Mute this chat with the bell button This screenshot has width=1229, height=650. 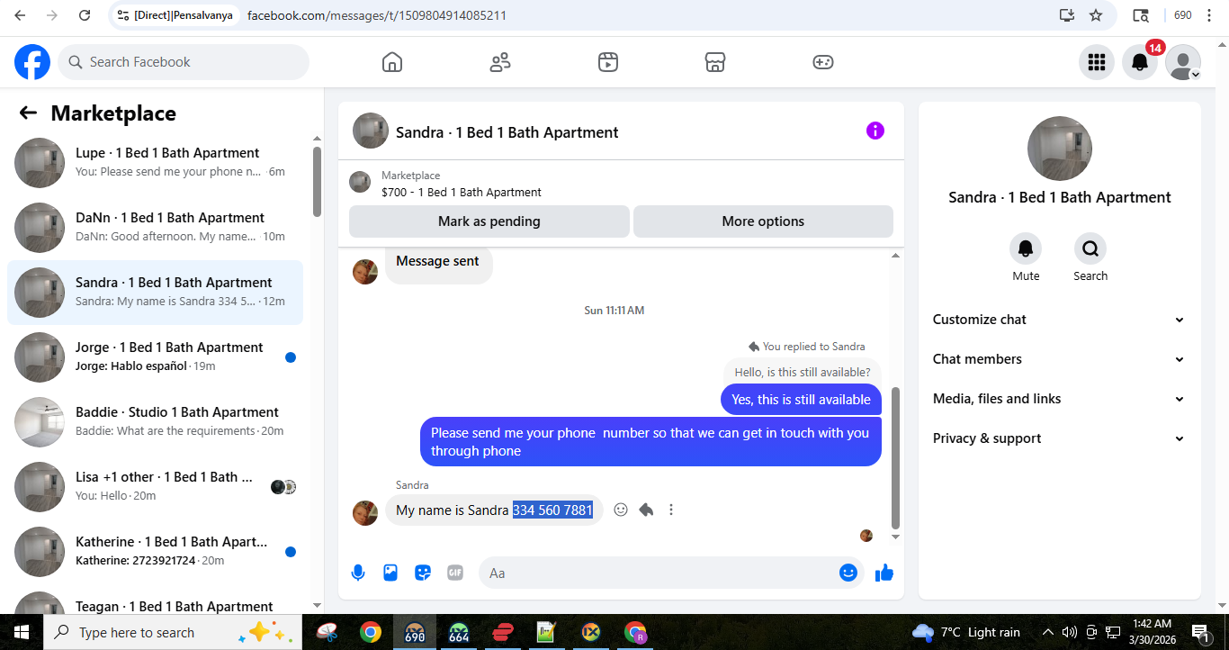1026,248
